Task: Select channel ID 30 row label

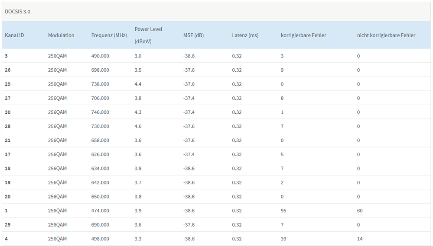Action: 8,112
